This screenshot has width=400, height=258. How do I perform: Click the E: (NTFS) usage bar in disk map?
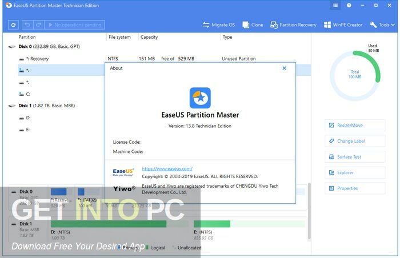(250, 224)
